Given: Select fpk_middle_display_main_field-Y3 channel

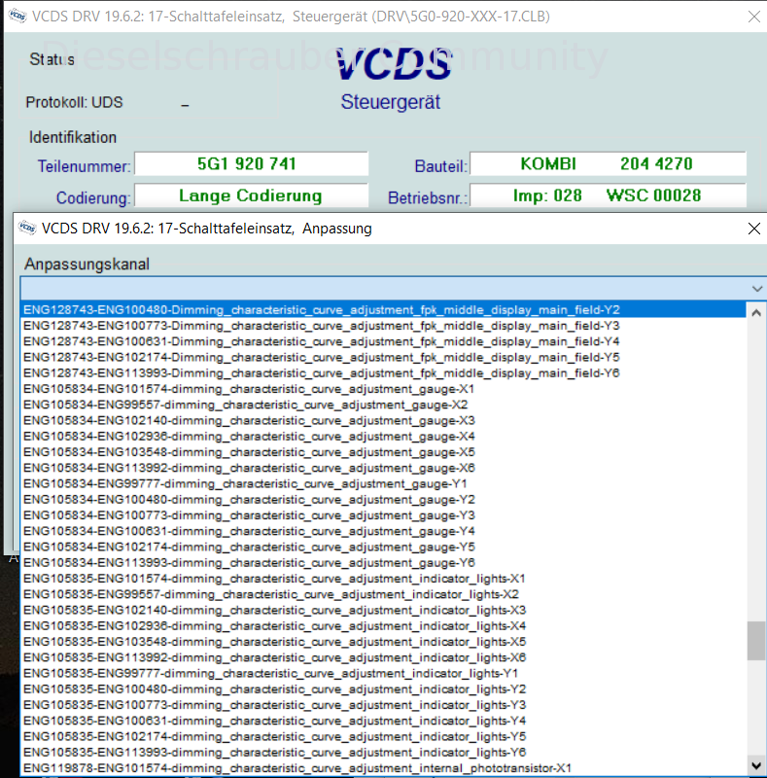Looking at the screenshot, I should coord(383,326).
